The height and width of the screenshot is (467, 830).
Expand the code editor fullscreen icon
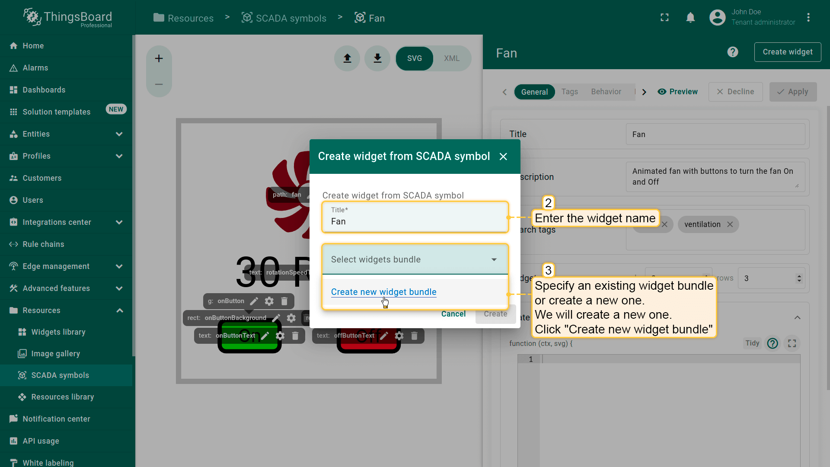coord(792,343)
